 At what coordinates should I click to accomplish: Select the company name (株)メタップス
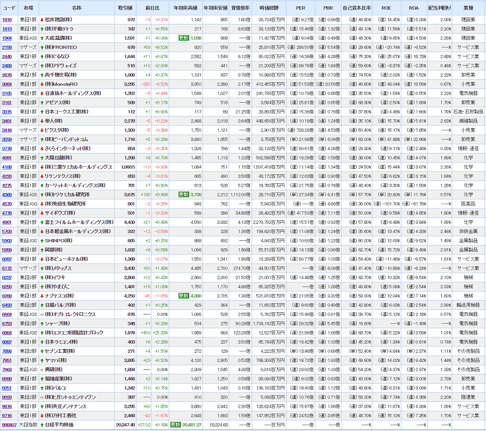58,268
